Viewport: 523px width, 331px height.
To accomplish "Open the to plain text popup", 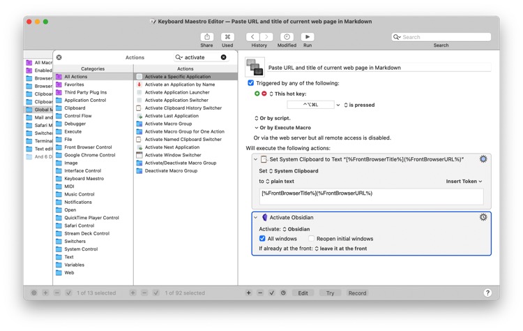I will tap(280, 182).
